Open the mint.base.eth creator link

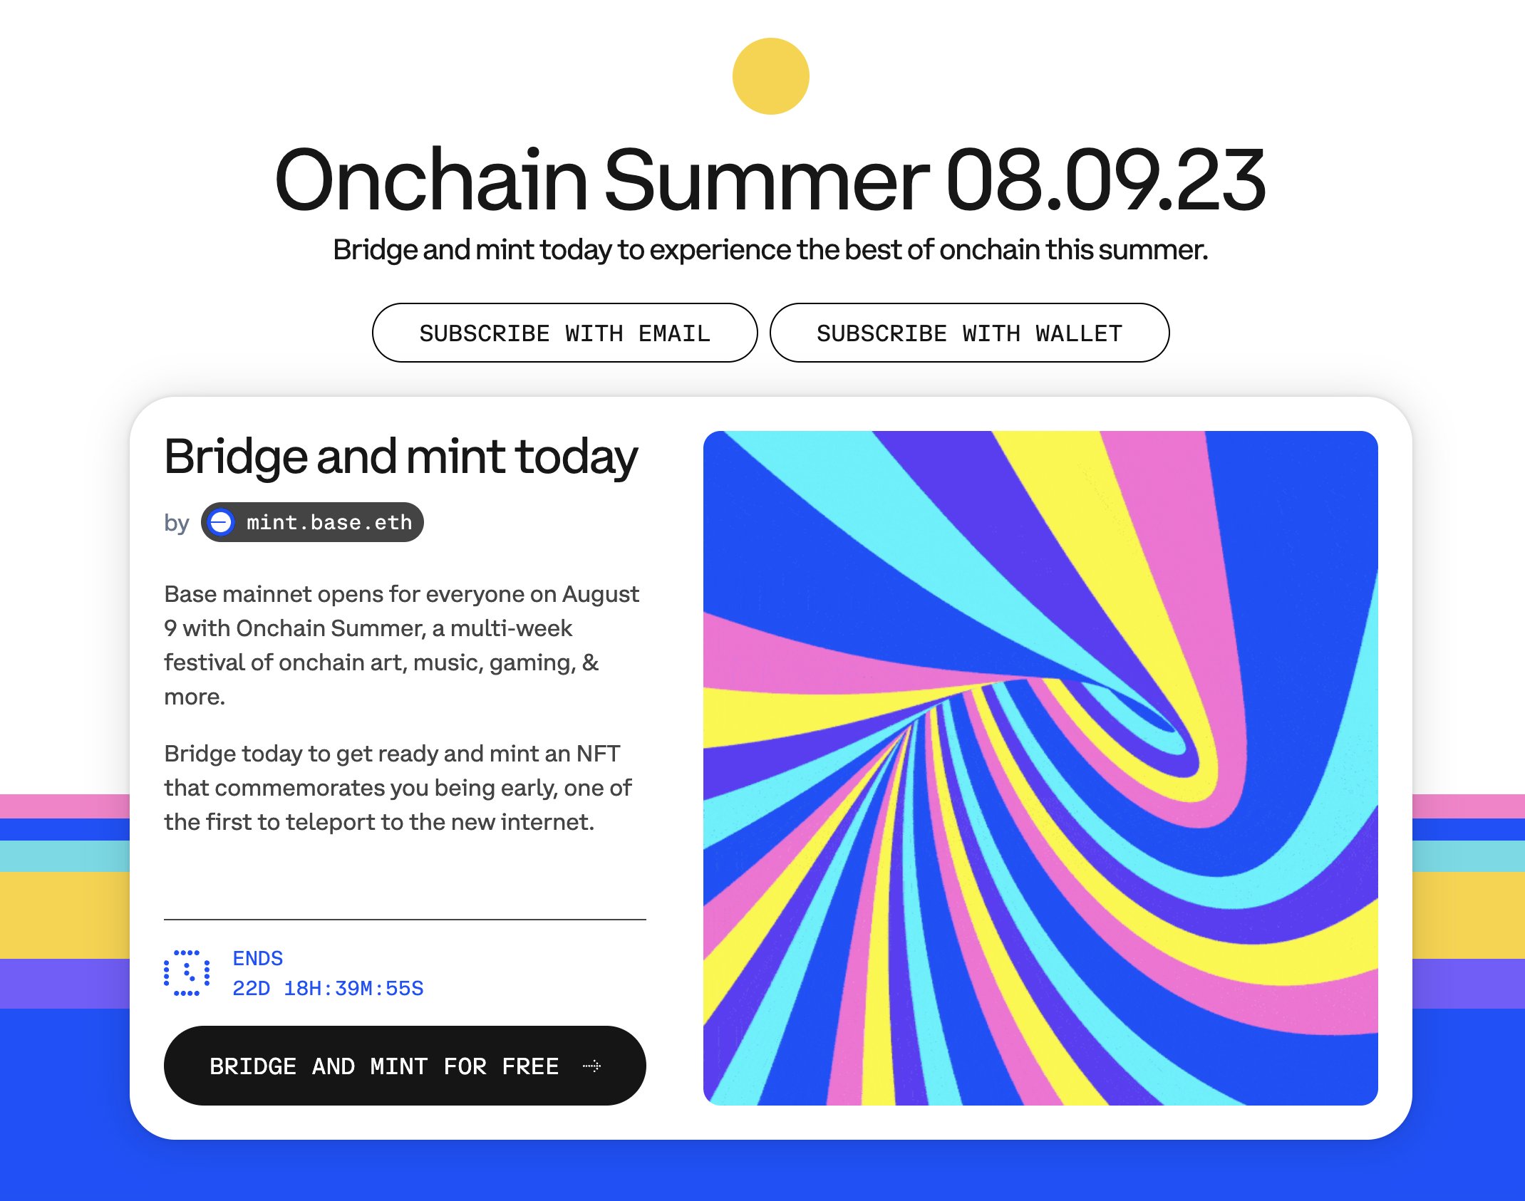click(329, 522)
